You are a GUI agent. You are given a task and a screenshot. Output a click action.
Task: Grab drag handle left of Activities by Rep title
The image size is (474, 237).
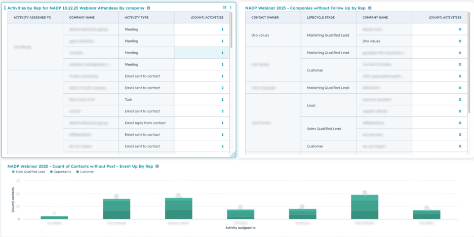[x=5, y=8]
